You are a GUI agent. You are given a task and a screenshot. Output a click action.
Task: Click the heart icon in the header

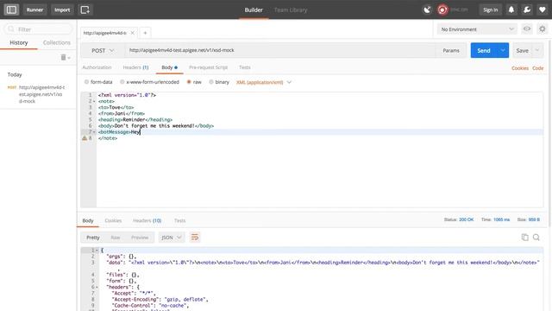[543, 10]
